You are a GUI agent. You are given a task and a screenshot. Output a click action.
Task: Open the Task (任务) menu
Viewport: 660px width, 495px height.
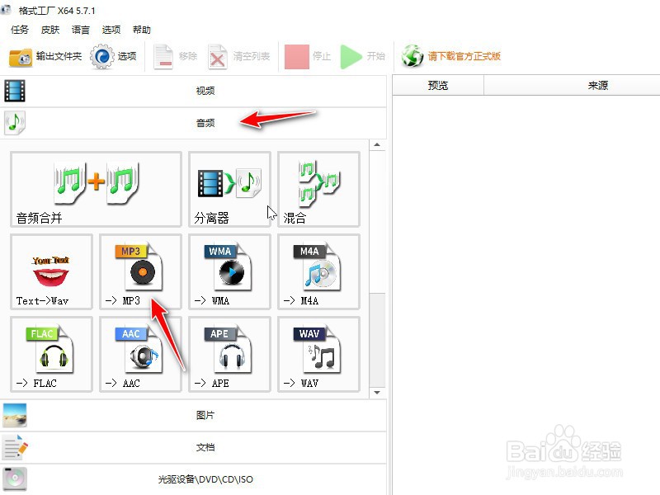[18, 30]
